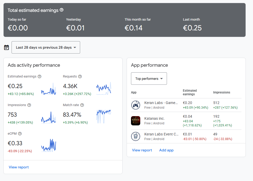
Task: Click help icon next to Total estimated earnings
Action: (x=62, y=10)
